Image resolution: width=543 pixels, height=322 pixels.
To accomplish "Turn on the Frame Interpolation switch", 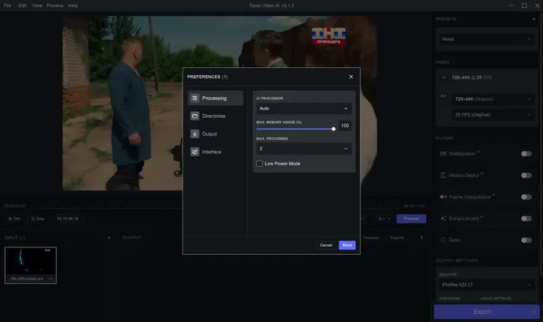I will (x=526, y=197).
